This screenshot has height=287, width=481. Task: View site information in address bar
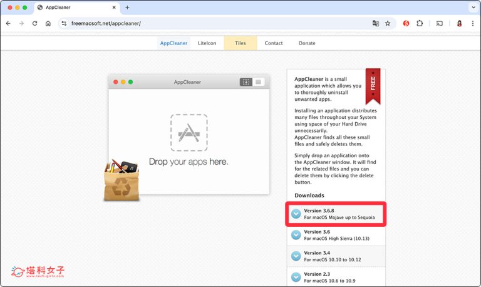tap(64, 23)
